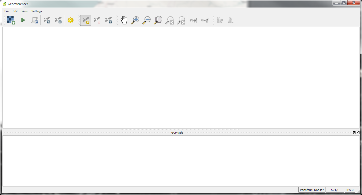
Task: Open Transformation Settings via the yellow gear
Action: tap(70, 20)
